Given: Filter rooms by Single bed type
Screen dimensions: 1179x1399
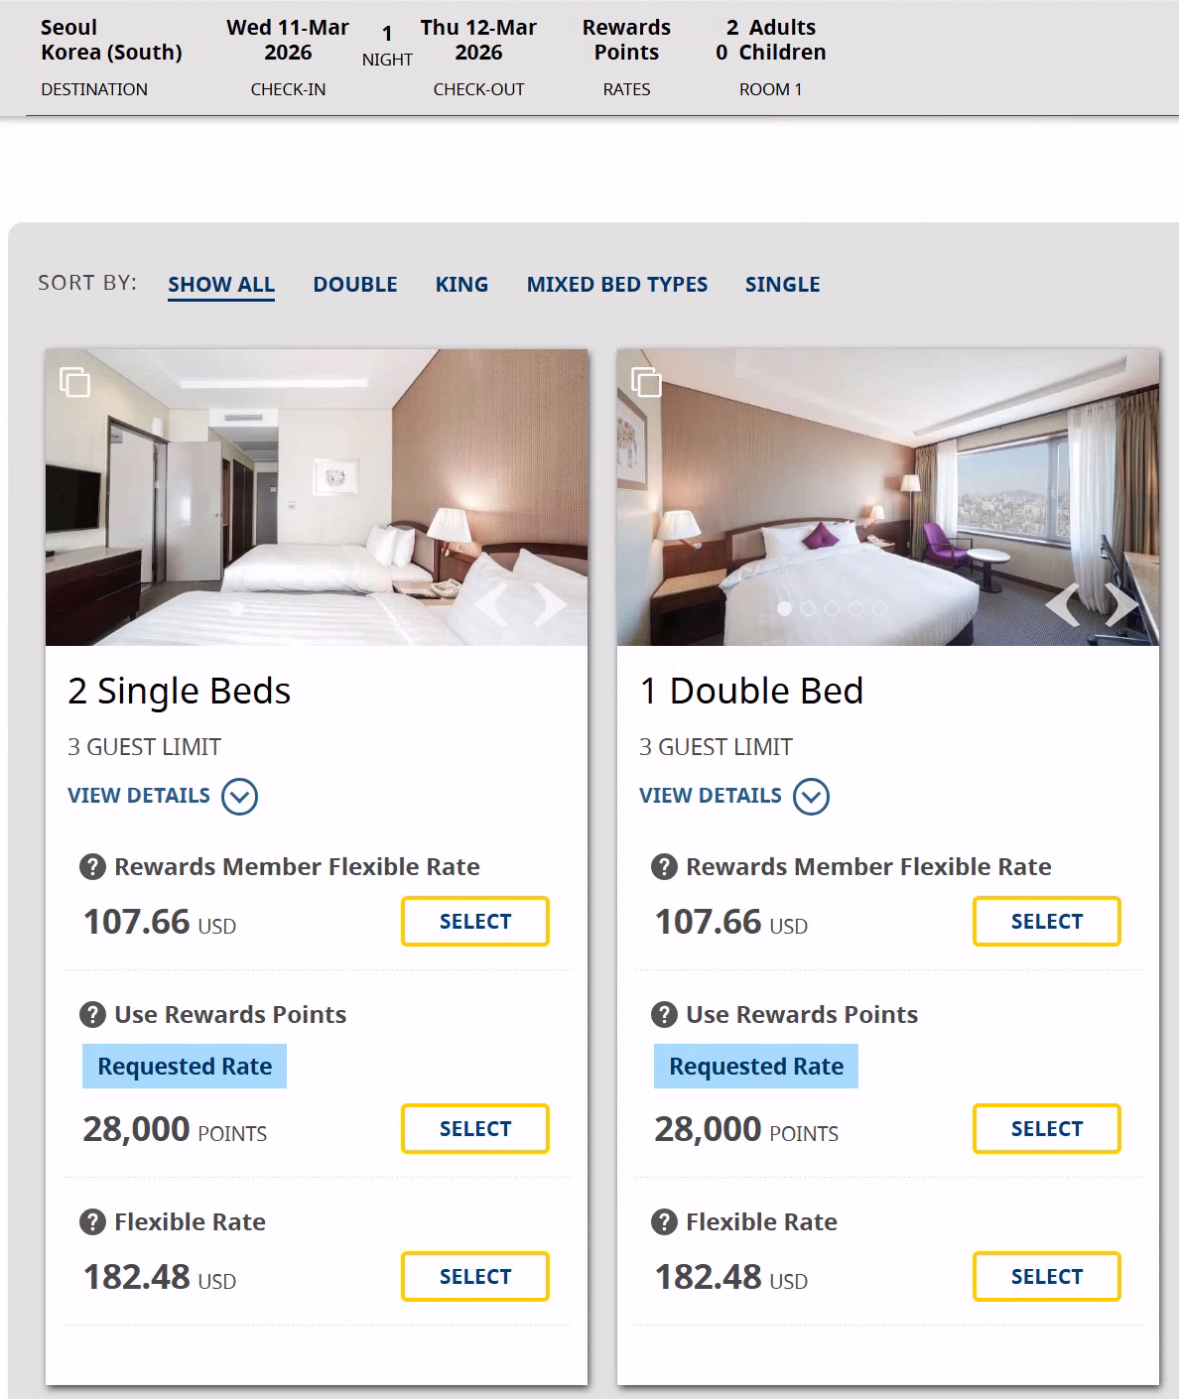Looking at the screenshot, I should [782, 285].
